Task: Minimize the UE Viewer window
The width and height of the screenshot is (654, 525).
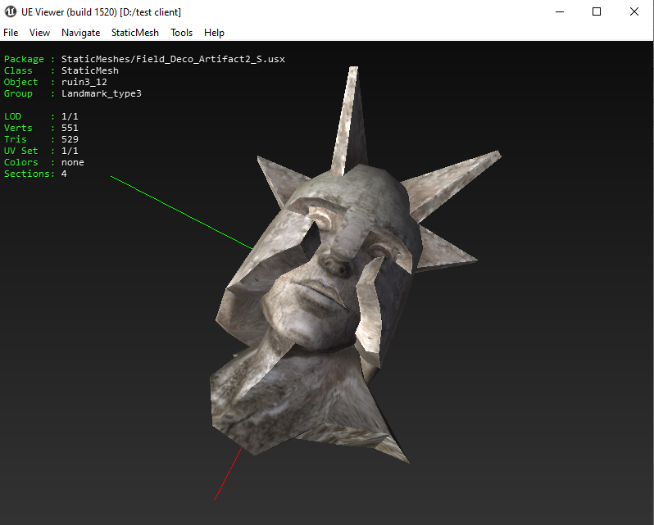Action: point(560,11)
